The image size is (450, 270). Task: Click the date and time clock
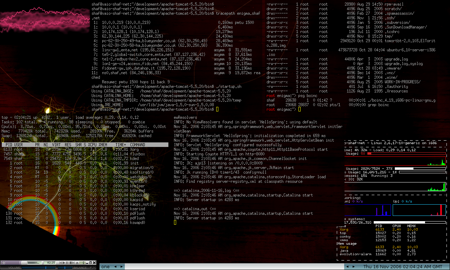click(x=403, y=267)
